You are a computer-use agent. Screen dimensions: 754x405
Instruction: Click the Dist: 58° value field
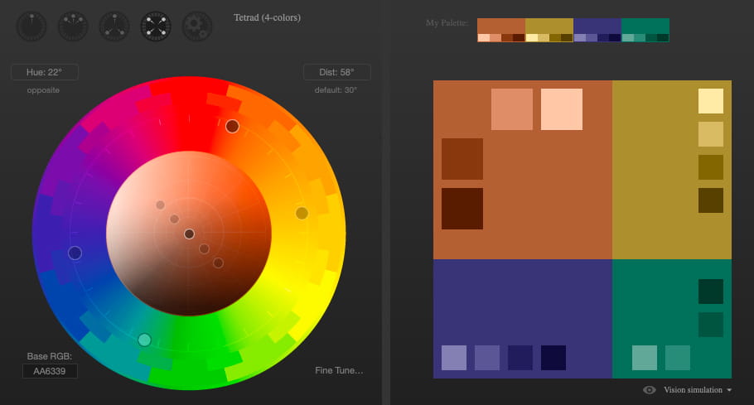[x=336, y=72]
